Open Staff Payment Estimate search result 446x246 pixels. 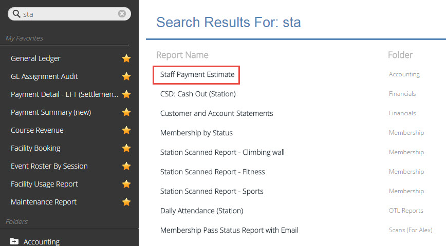(x=197, y=75)
